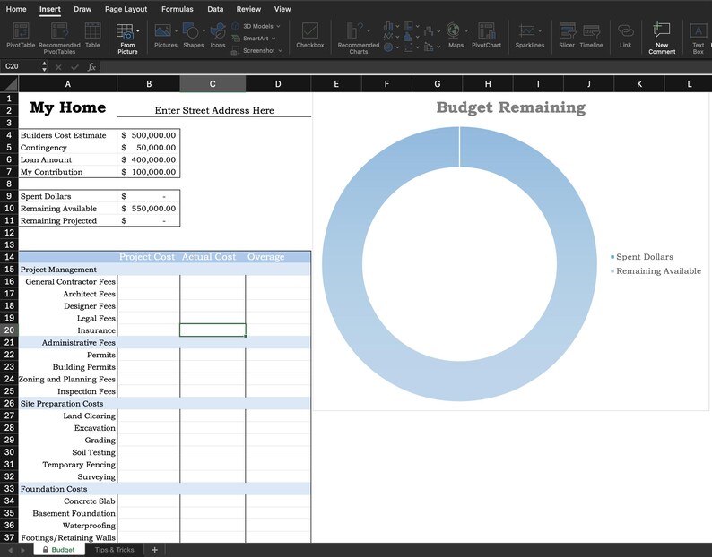712x557 pixels.
Task: Switch to the Home tab
Action: 16,9
